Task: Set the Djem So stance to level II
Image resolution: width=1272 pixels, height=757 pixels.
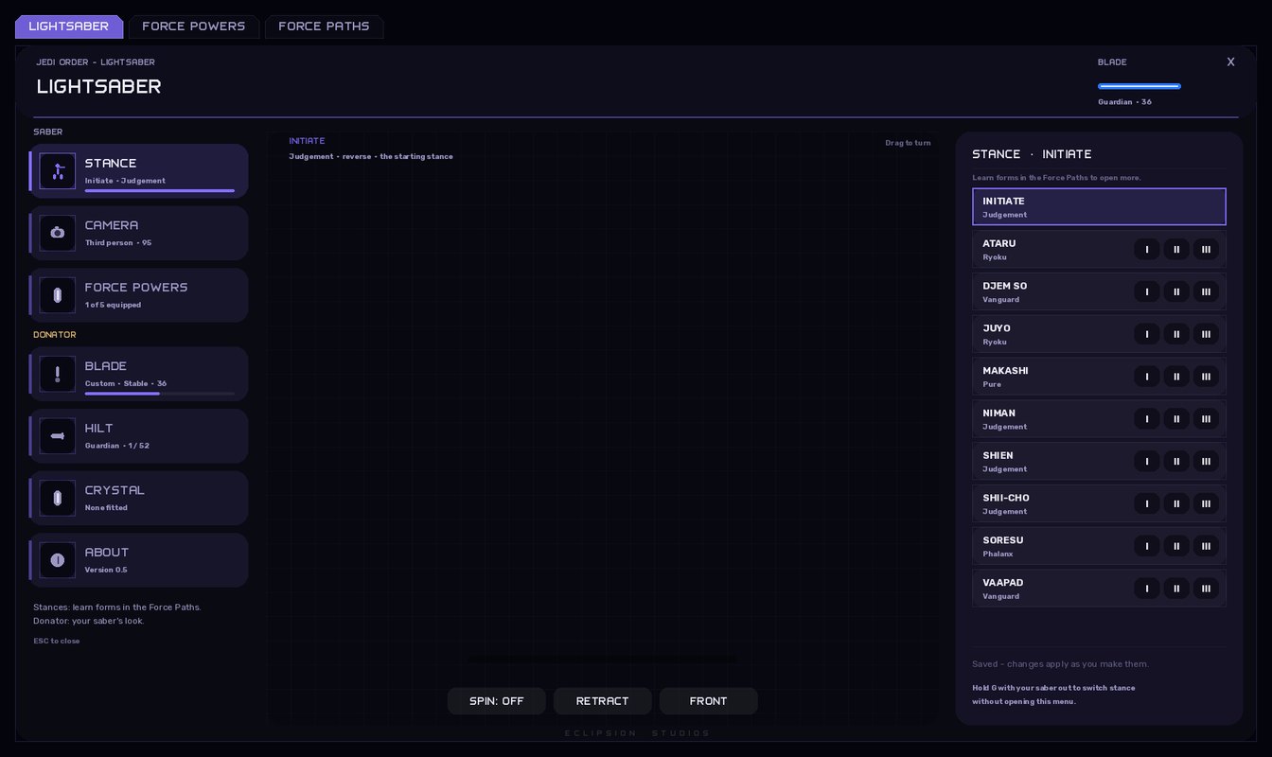Action: tap(1176, 292)
